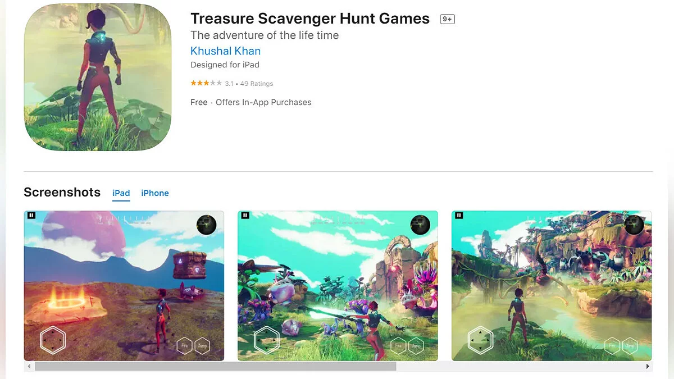Click the round minimap icon in first screenshot
The image size is (674, 379).
(x=207, y=225)
